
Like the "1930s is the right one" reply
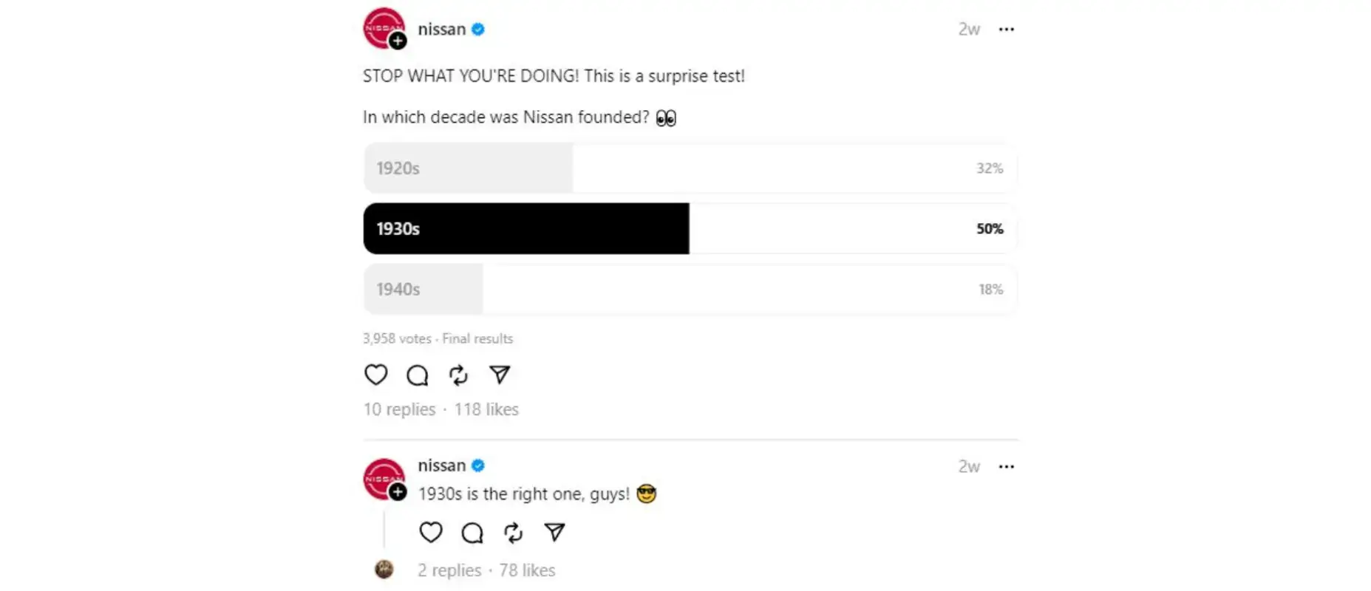point(430,533)
